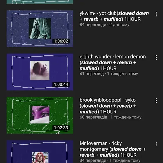Open the green brooklynbloodpop syko thumbnail
163x163 pixels.
point(40,115)
